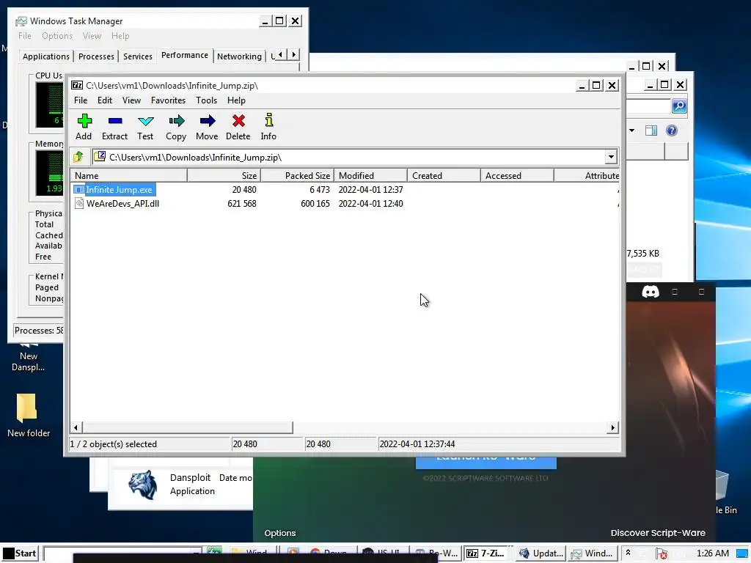Click the Updat... taskbar button
The width and height of the screenshot is (751, 563).
point(541,553)
